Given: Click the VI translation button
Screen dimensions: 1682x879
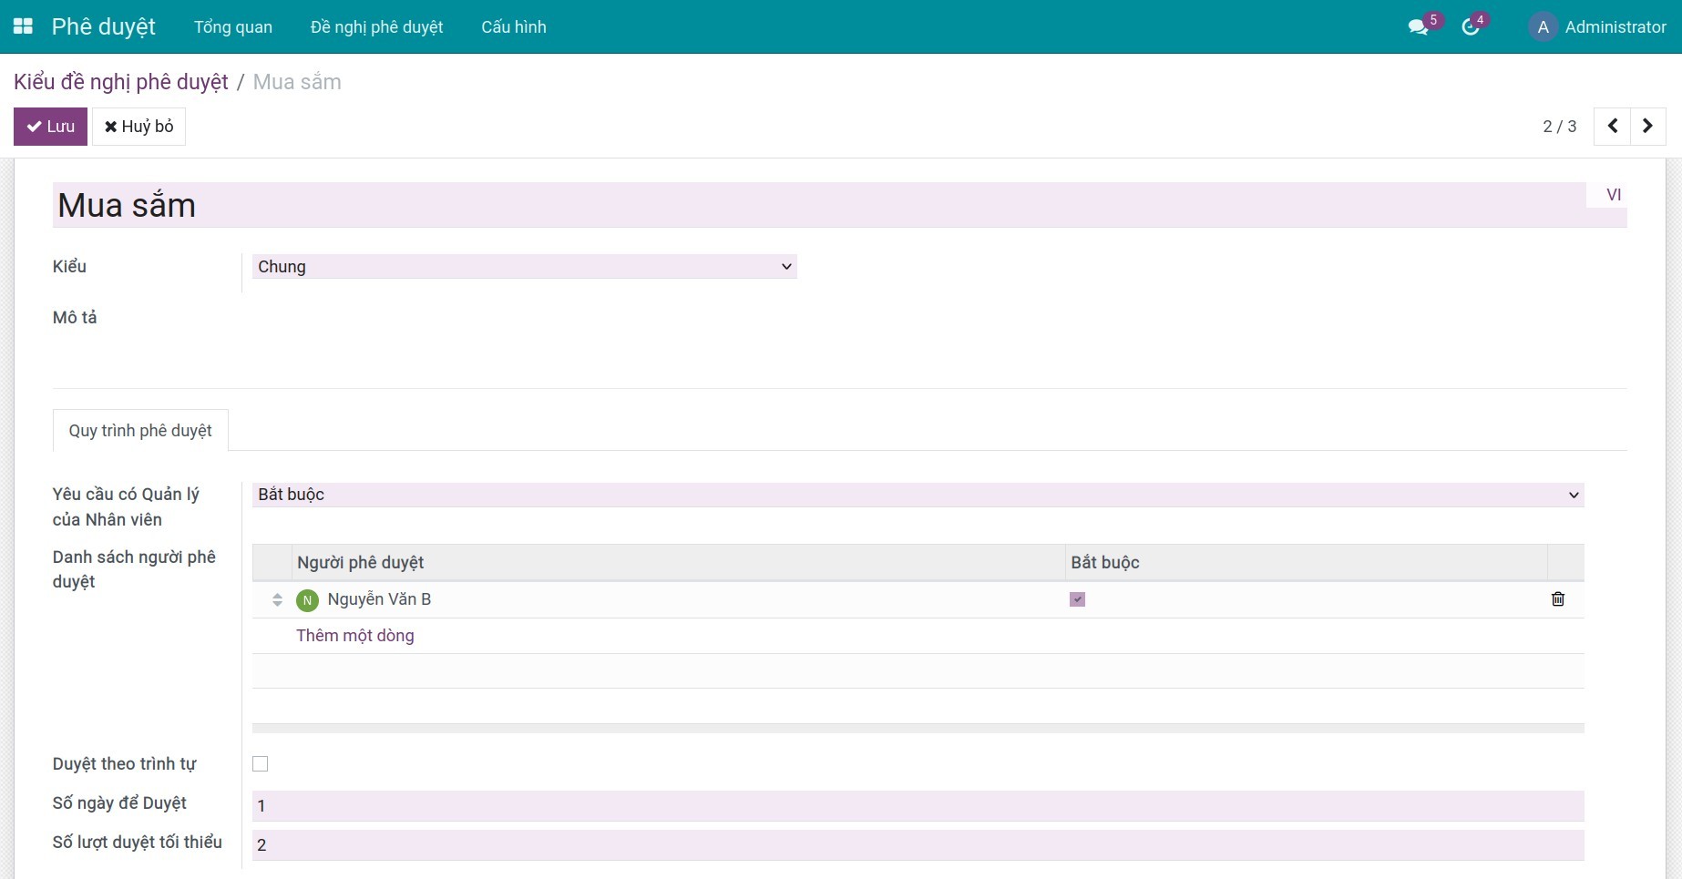Looking at the screenshot, I should click(x=1614, y=195).
